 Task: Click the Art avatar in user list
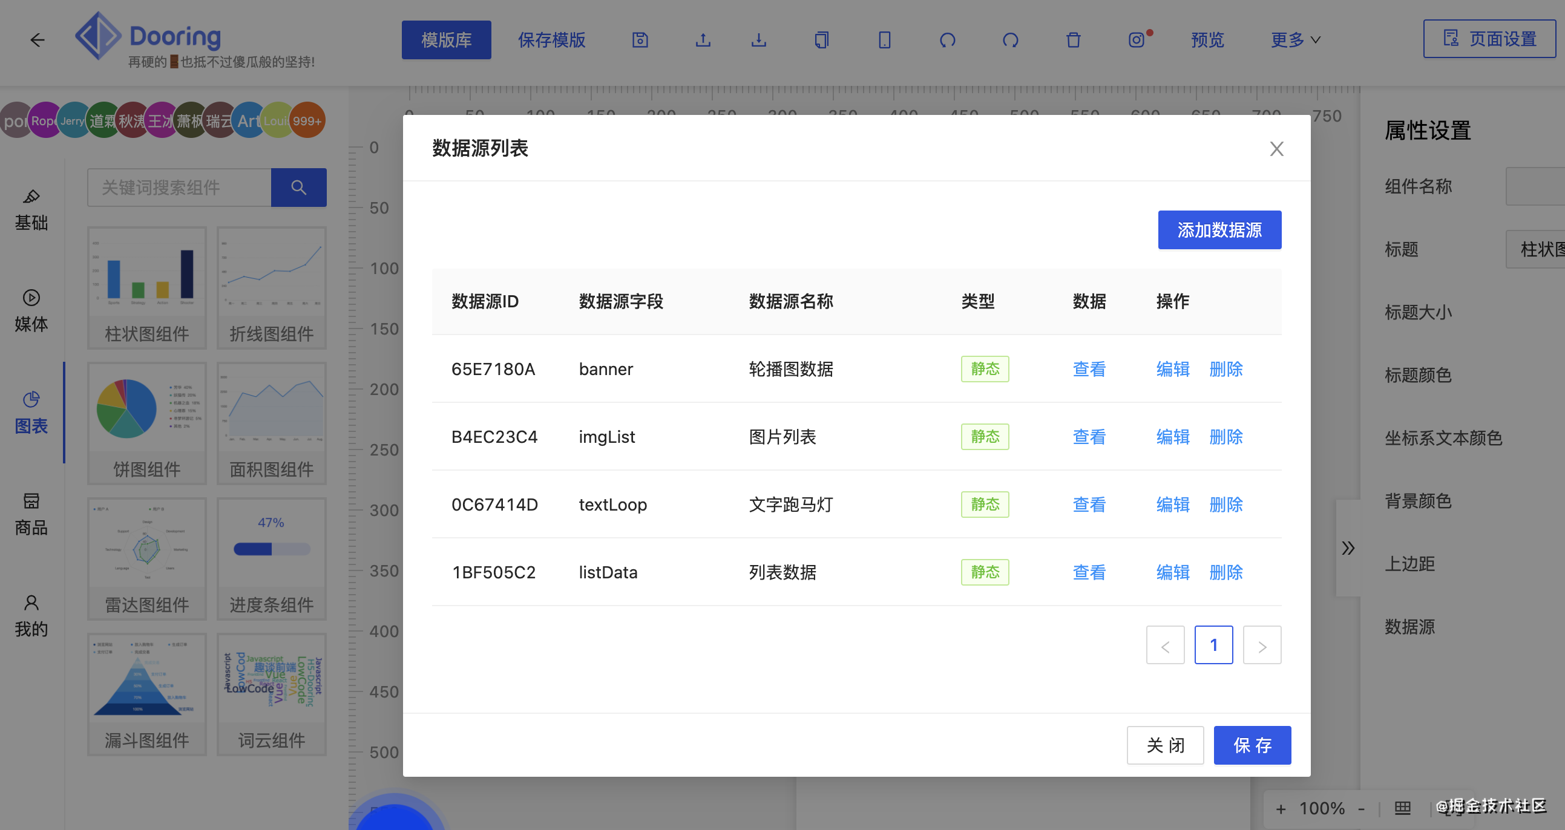(x=249, y=120)
